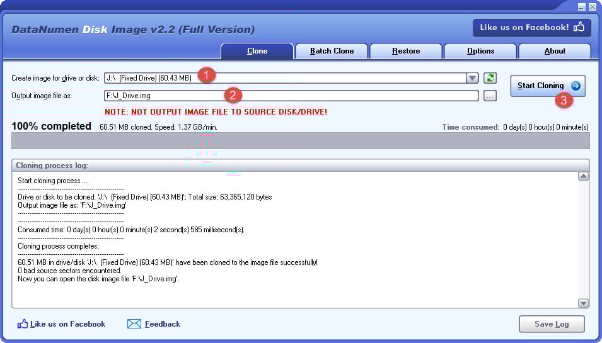Open the Feedback link
The image size is (602, 343).
pos(163,324)
